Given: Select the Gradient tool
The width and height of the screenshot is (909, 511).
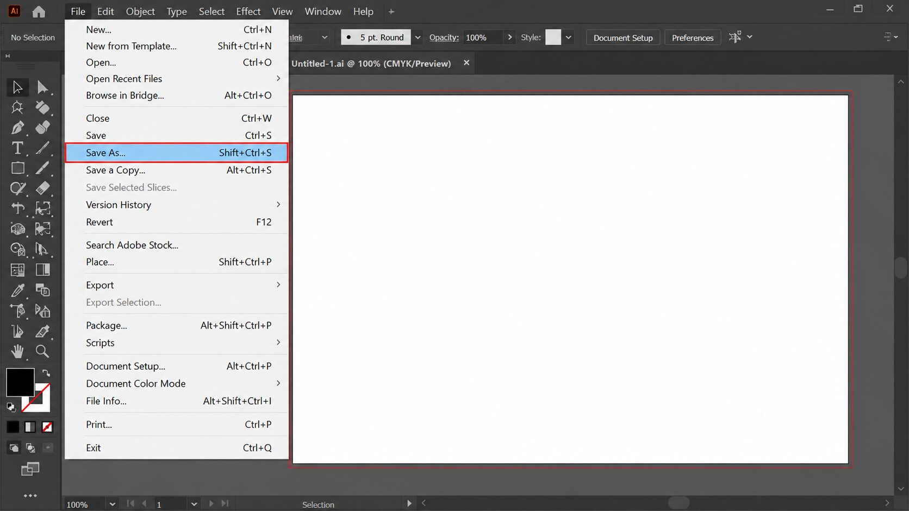Looking at the screenshot, I should click(42, 270).
